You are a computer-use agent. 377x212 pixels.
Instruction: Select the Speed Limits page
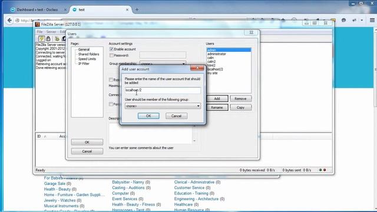coord(87,59)
